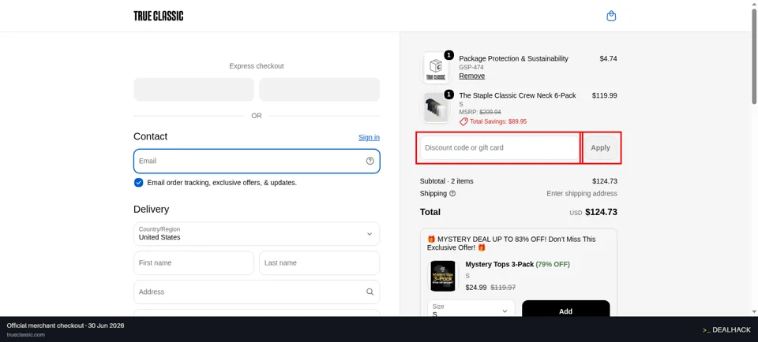The height and width of the screenshot is (342, 758).
Task: Click the 'MYSTERY DEAL UP TO 83% OFF' banner text
Action: [512, 243]
